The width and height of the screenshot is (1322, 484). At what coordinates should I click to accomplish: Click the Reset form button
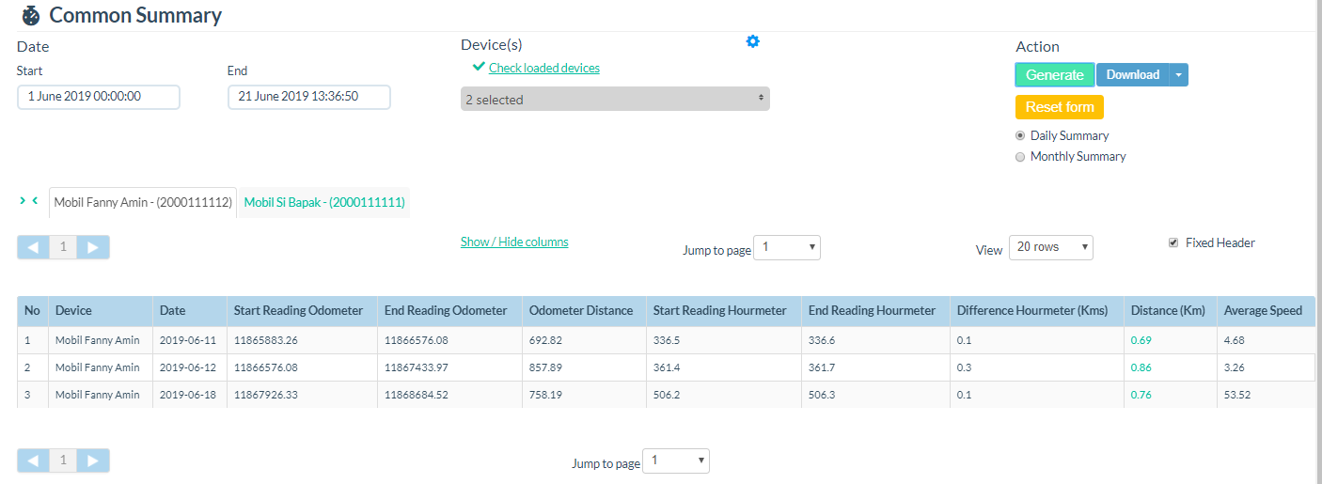click(x=1059, y=107)
